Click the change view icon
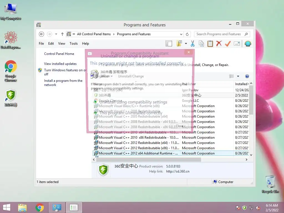The height and width of the screenshot is (213, 284). 232,76
